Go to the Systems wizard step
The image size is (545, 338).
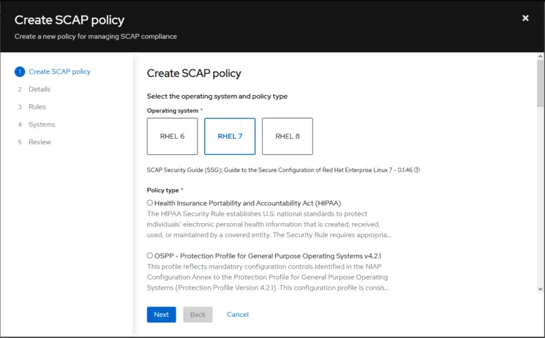coord(42,124)
